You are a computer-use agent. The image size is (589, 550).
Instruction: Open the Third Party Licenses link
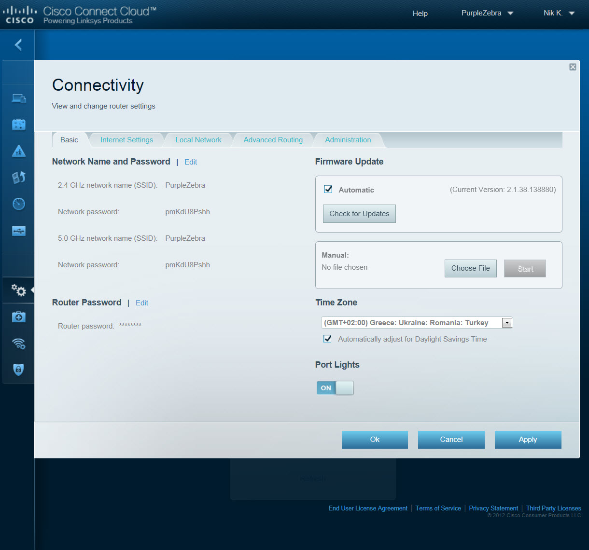[554, 508]
